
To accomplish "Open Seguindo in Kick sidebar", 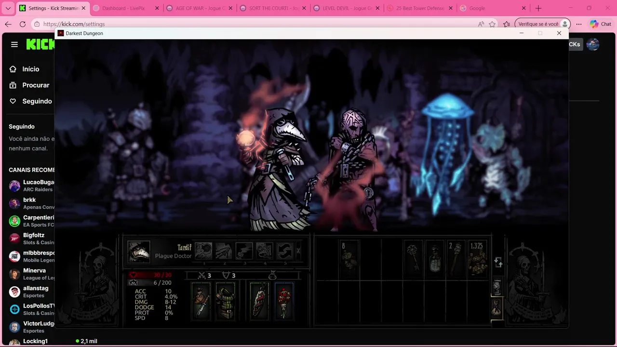I will [x=30, y=101].
